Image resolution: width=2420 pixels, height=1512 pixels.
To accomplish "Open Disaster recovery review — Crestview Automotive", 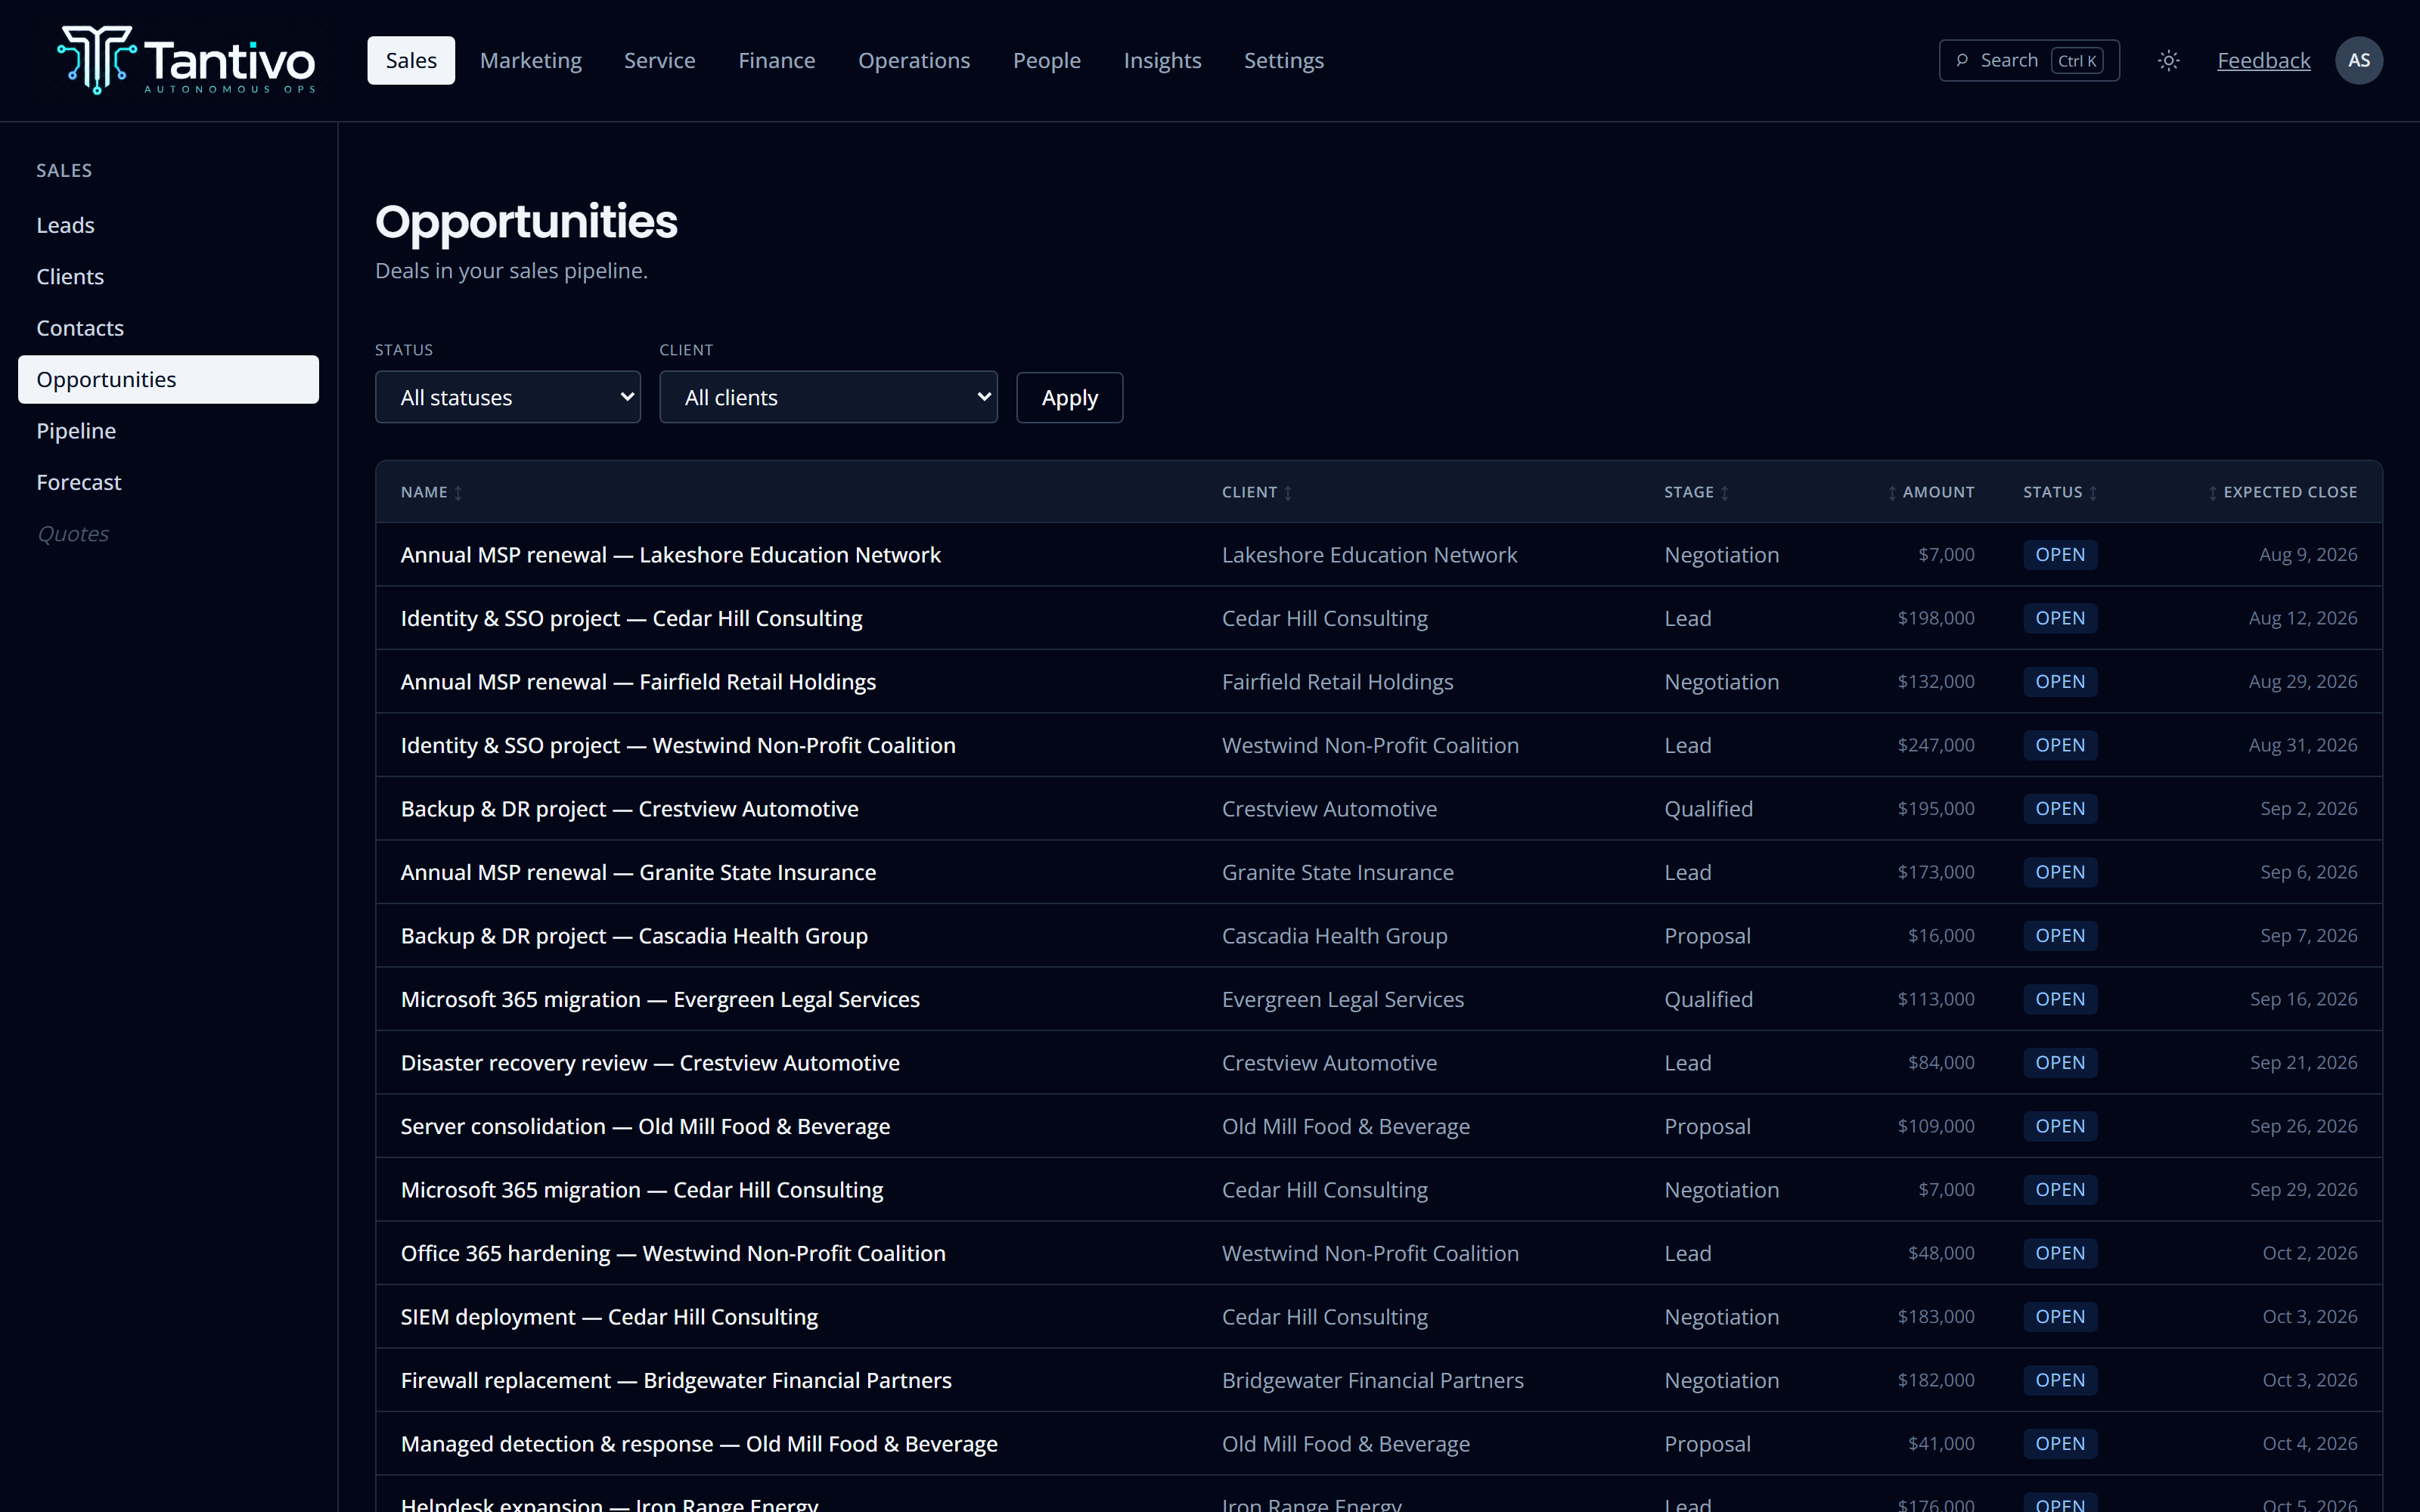I will click(650, 1063).
